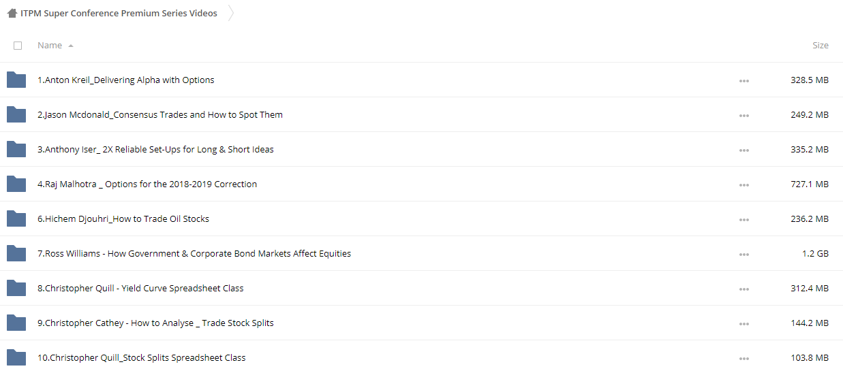
Task: Open folder icon for Christopher Quill Yield Curve
Action: pyautogui.click(x=16, y=288)
